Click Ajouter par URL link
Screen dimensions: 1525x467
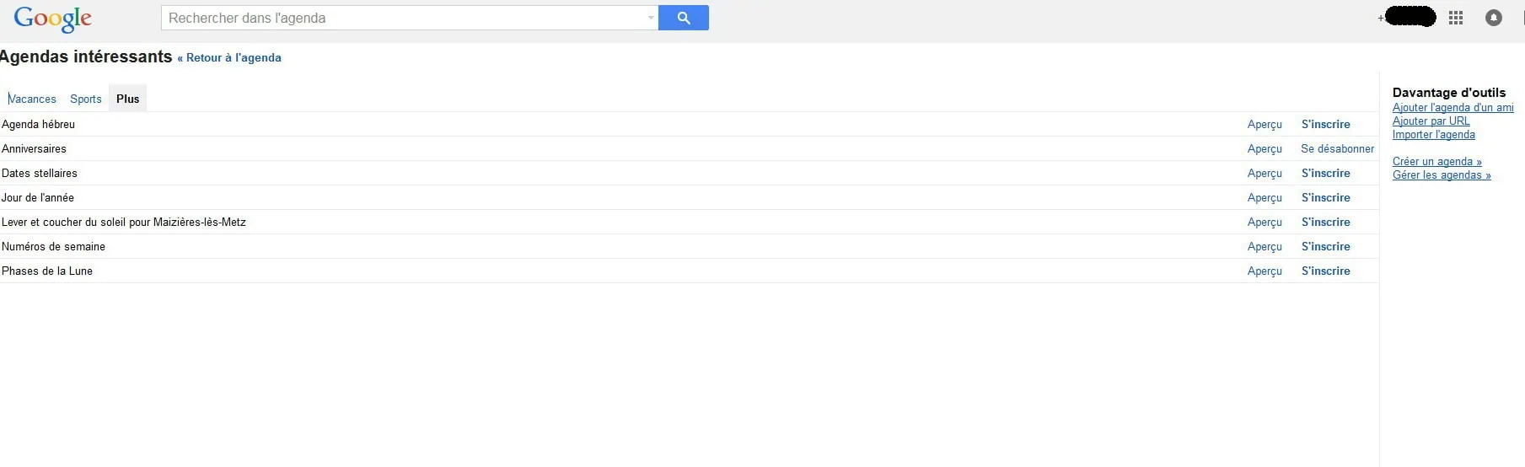1431,121
